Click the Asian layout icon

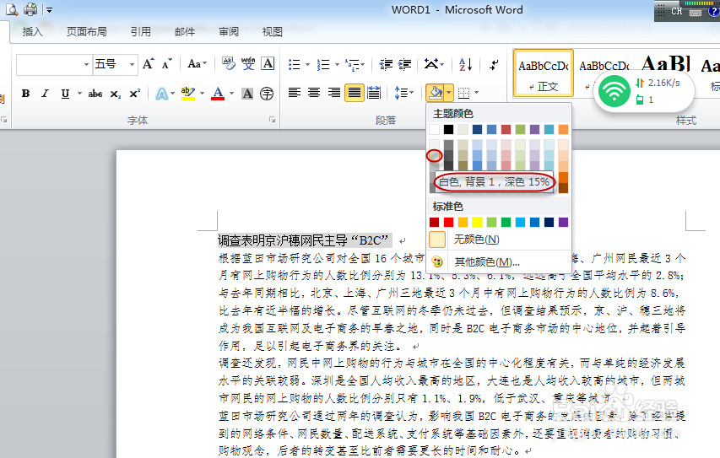430,64
